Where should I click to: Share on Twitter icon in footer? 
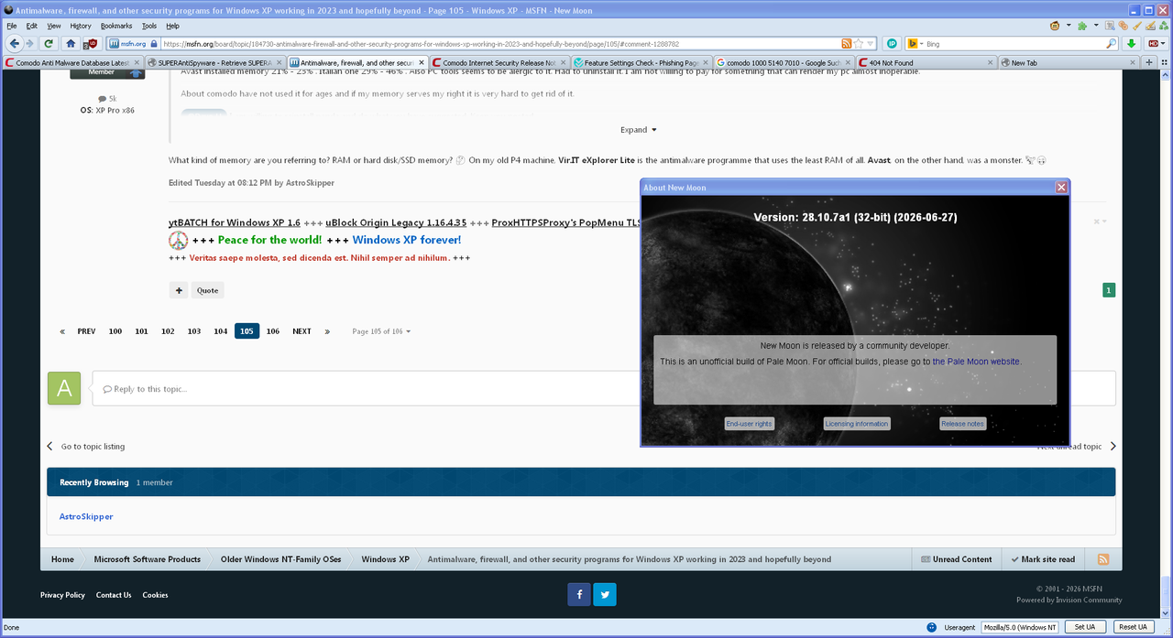[x=605, y=594]
